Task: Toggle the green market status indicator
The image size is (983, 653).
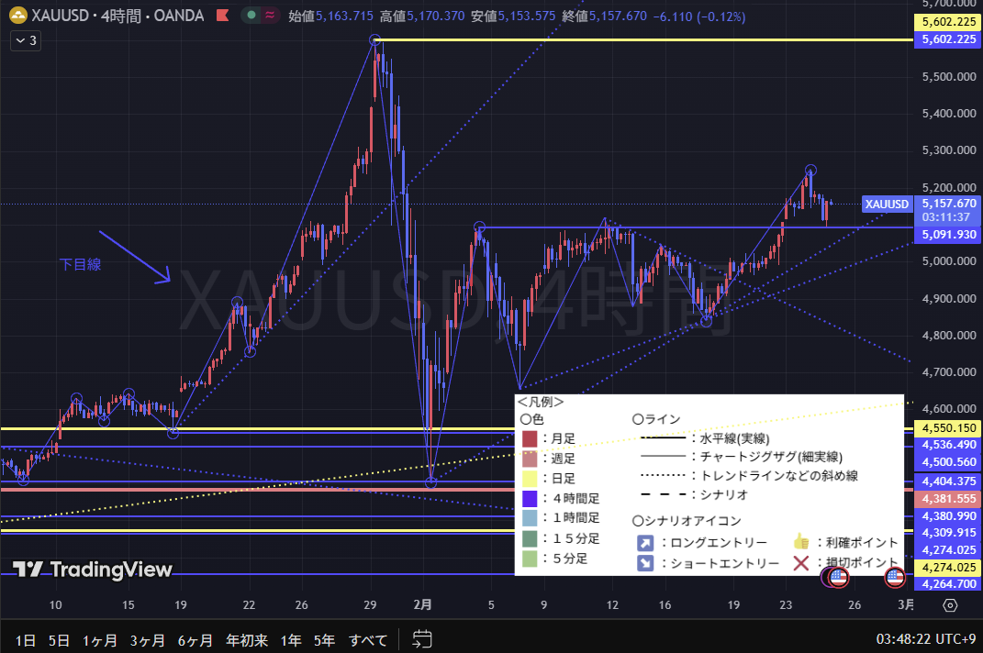Action: coord(251,16)
